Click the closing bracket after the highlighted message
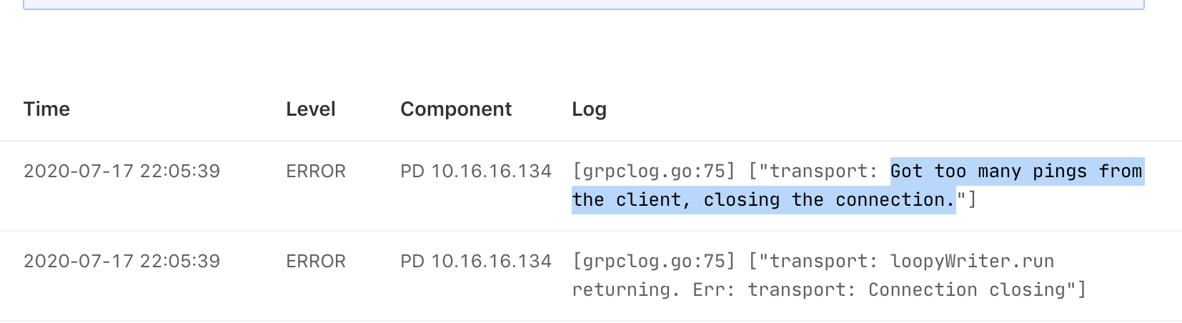 pyautogui.click(x=971, y=200)
